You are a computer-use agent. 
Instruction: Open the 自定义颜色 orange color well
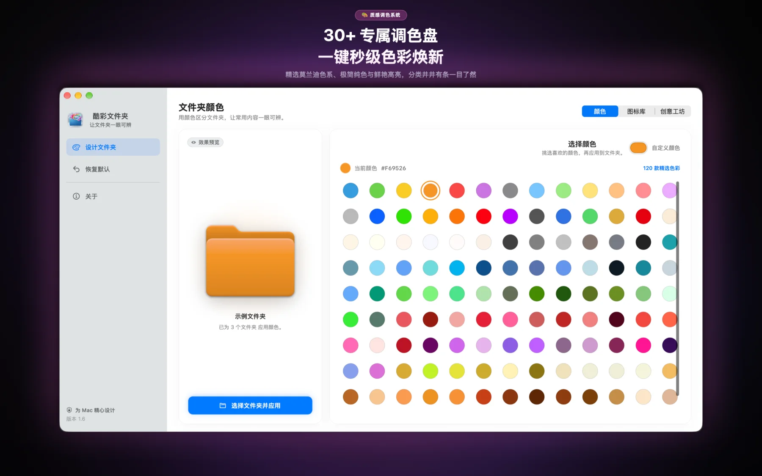point(638,148)
